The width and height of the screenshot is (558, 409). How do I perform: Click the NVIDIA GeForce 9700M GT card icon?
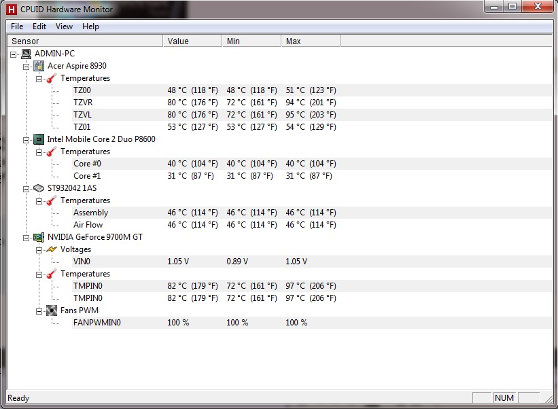(x=39, y=237)
